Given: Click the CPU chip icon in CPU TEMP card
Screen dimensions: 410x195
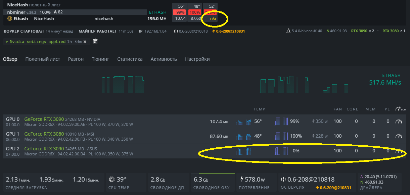Looking at the screenshot, I should coord(112,180).
